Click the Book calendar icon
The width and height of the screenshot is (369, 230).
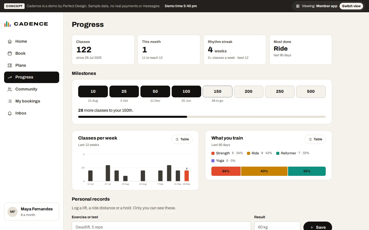tap(10, 53)
